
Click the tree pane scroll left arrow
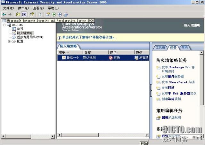click(3, 136)
